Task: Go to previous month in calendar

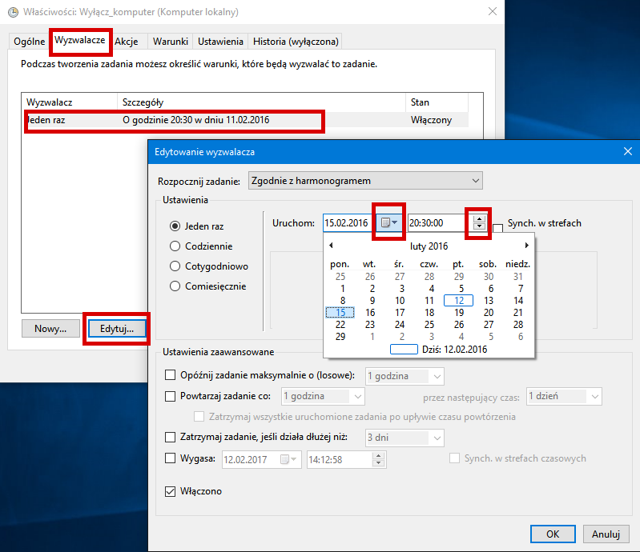Action: (x=332, y=246)
